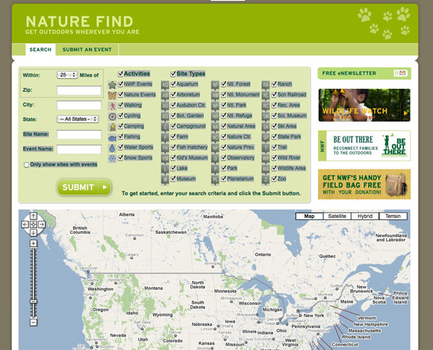Open the NWF field bag donation banner

364,184
